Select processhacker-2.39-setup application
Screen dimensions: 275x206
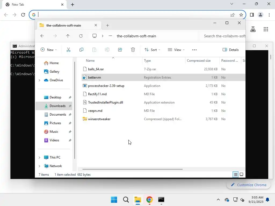[106, 86]
